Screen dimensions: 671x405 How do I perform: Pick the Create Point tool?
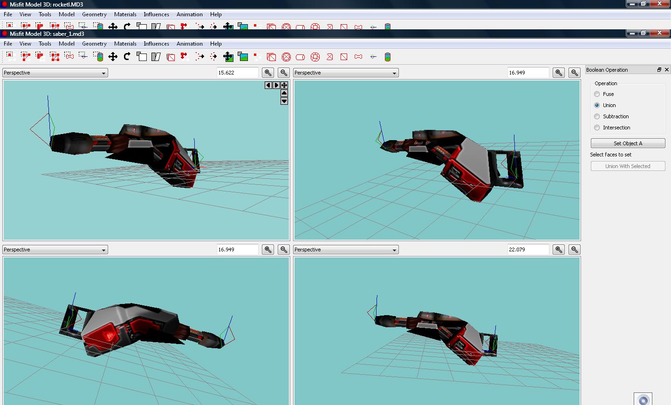(x=373, y=57)
